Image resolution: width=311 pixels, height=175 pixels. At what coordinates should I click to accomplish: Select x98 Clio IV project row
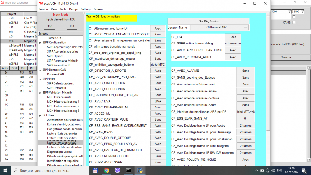tap(19, 18)
